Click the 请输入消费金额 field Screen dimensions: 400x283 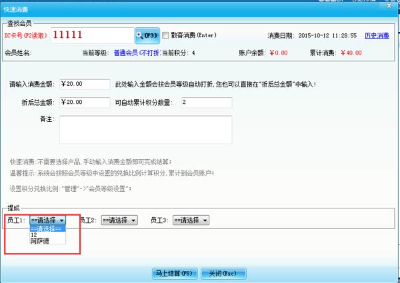coord(85,84)
